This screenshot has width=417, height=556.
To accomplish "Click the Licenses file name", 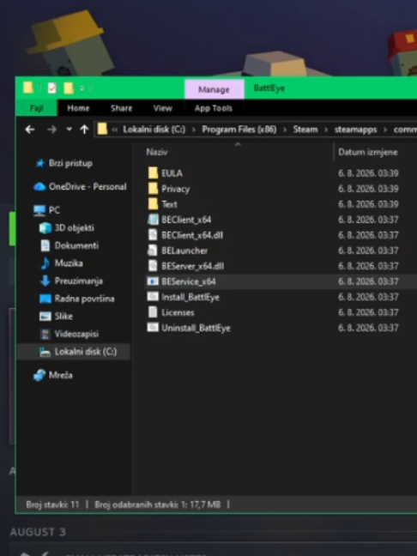I will 178,312.
